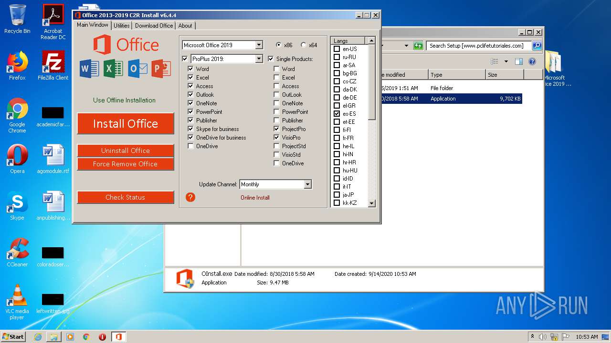Click Office installer taskbar button
Viewport: 611px width, 343px height.
[x=118, y=337]
